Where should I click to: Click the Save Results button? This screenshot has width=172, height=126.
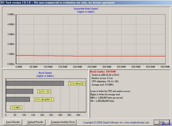point(13,122)
